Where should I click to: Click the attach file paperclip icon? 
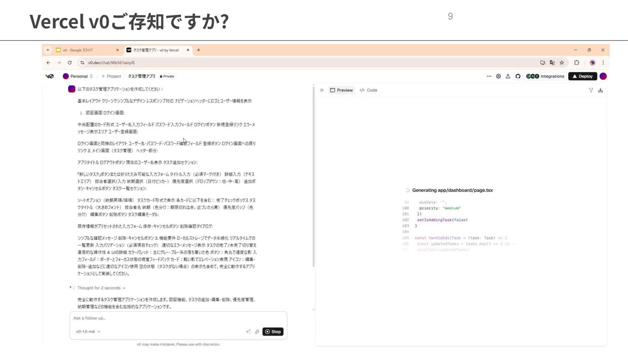tap(257, 332)
